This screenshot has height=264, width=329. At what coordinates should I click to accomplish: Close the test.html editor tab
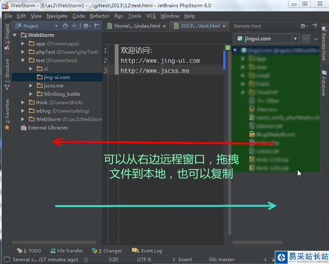(x=224, y=26)
